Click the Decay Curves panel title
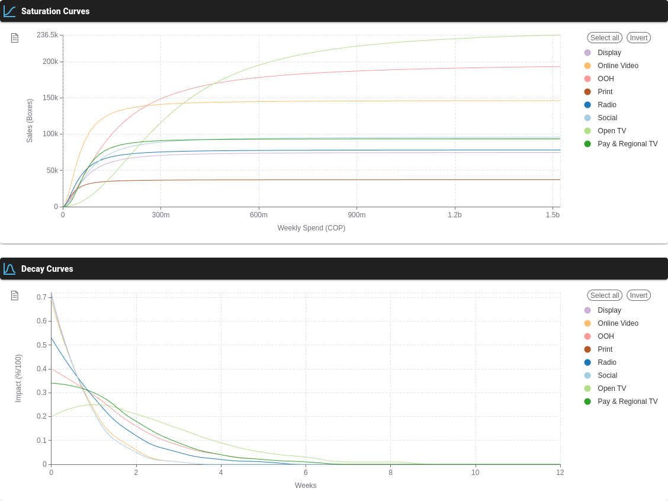The image size is (668, 501). pos(47,269)
